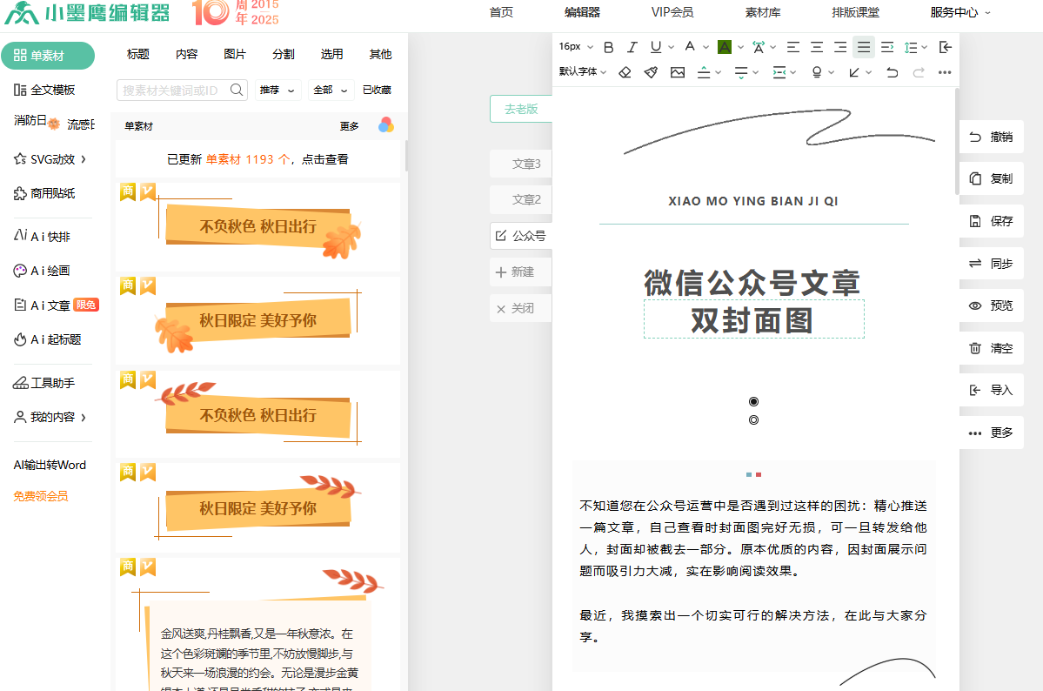Toggle bold formatting in the toolbar
This screenshot has height=691, width=1043.
(x=609, y=47)
